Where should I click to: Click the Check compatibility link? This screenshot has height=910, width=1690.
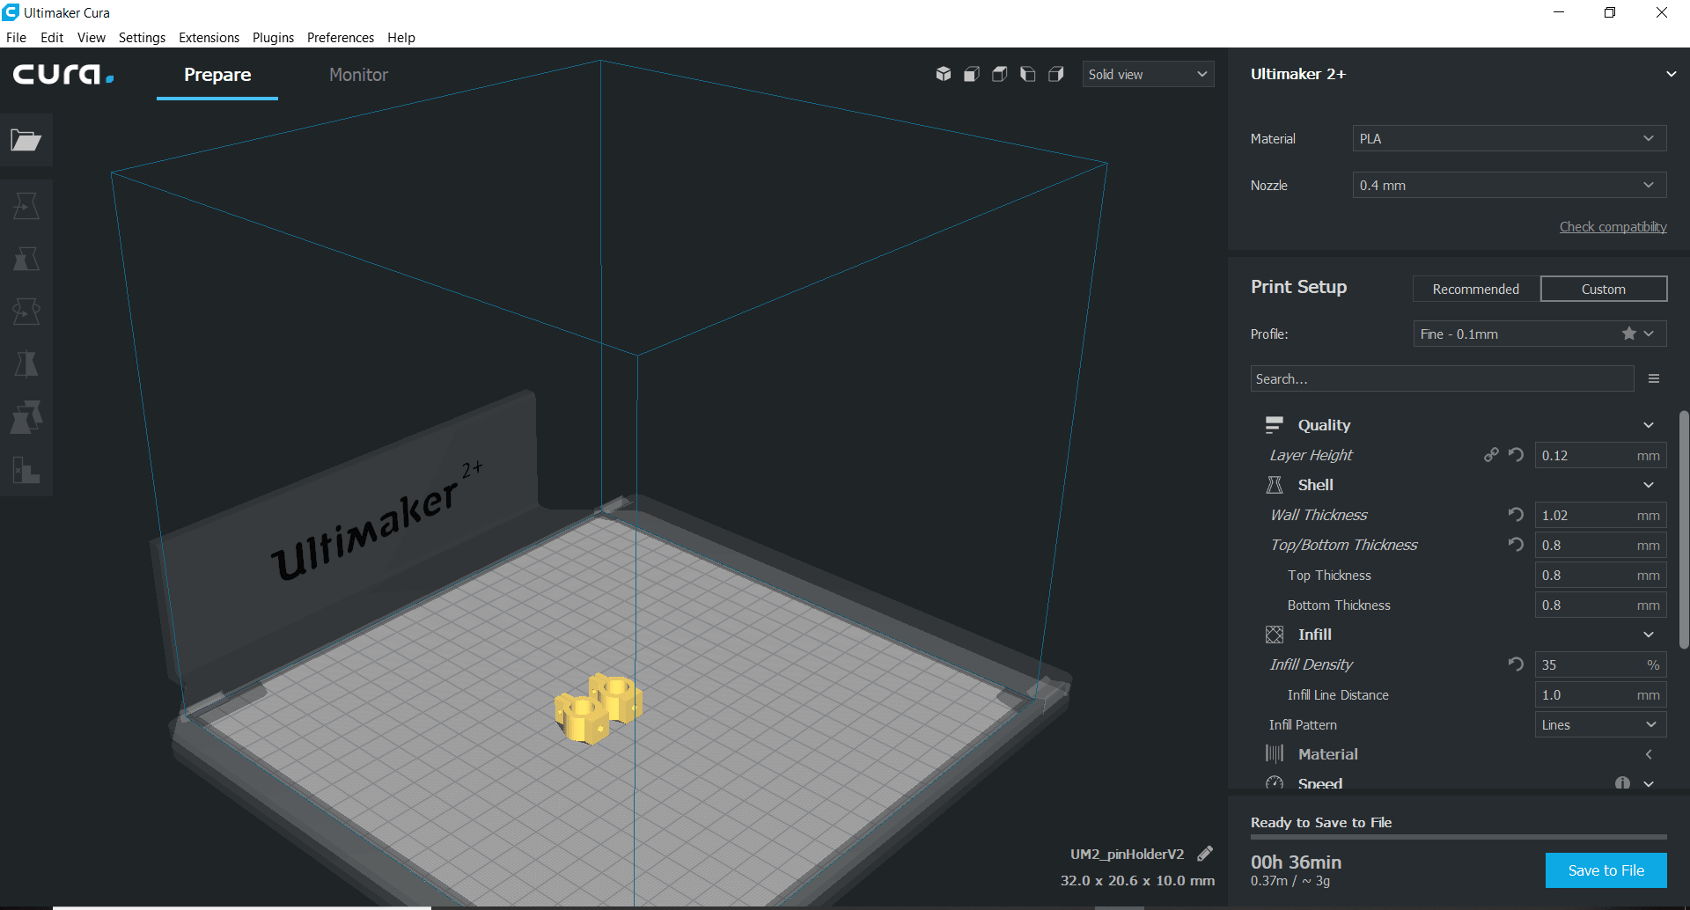tap(1613, 227)
